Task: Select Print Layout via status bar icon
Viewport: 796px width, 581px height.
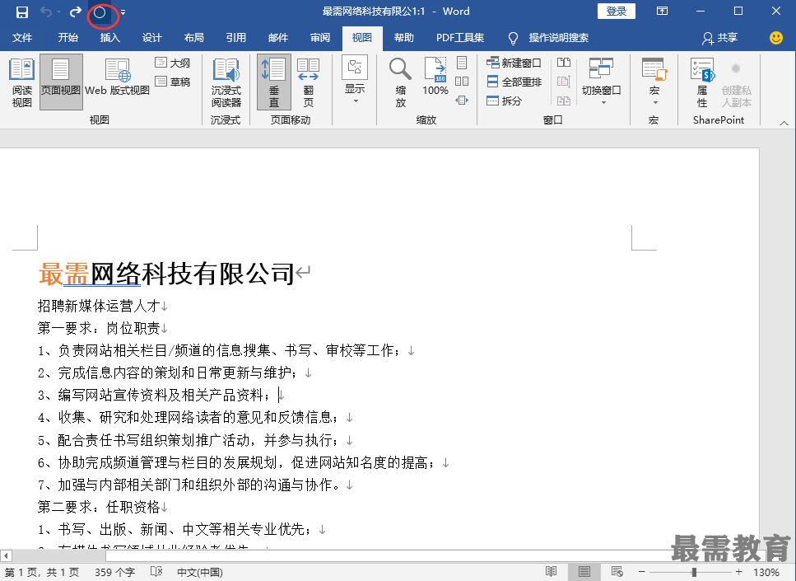Action: click(x=584, y=572)
